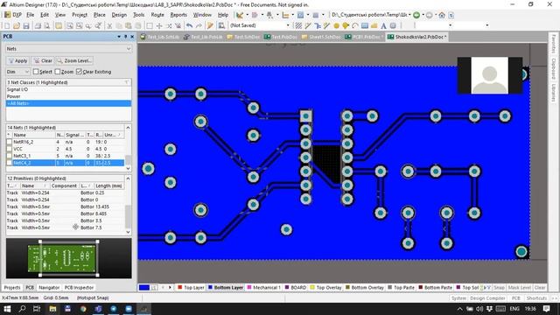Toggle the Zoom checkbox in PCB panel
The height and width of the screenshot is (315, 560).
pos(58,72)
